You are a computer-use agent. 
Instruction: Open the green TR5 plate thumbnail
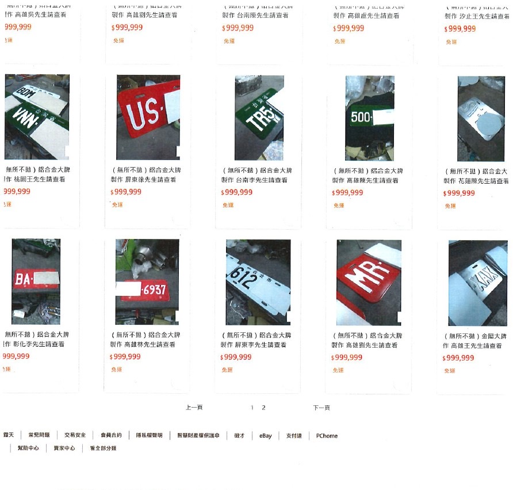click(259, 118)
